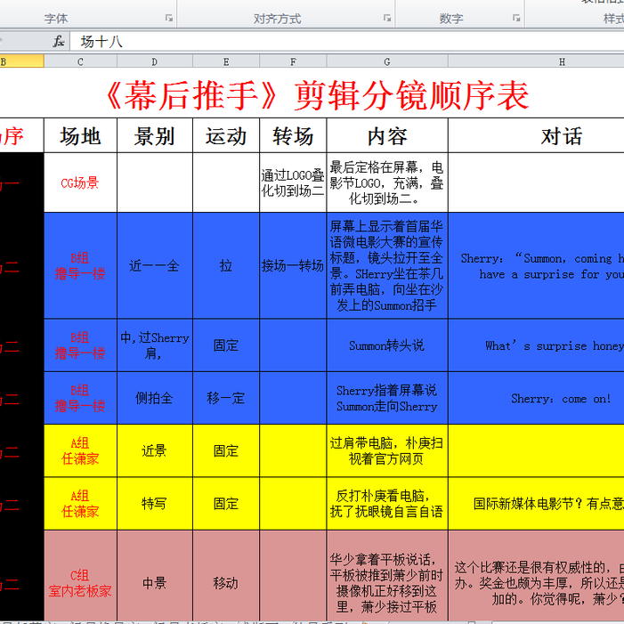This screenshot has height=624, width=624.
Task: Select the 移一定 cell
Action: point(226,398)
